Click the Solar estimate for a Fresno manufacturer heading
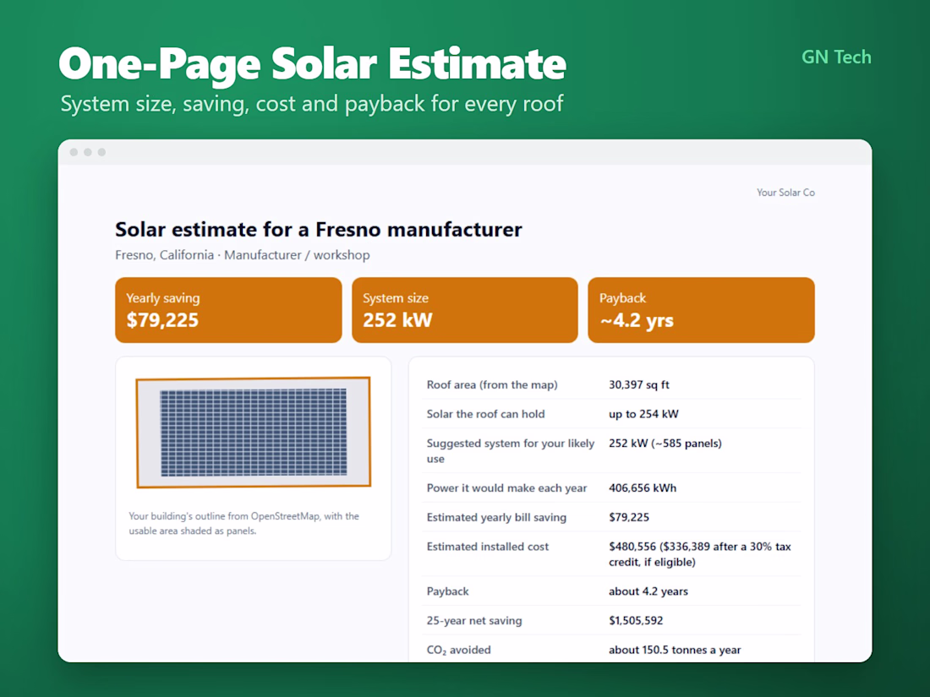Viewport: 930px width, 697px height. (x=319, y=229)
